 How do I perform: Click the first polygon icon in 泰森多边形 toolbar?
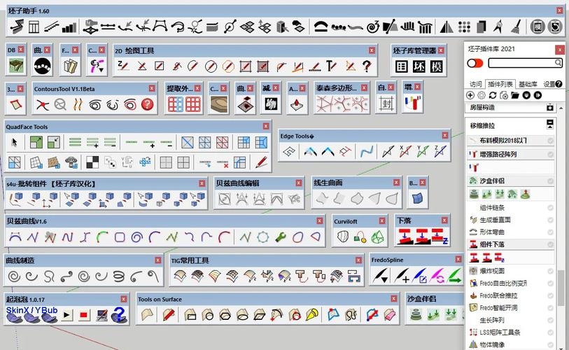[x=325, y=104]
